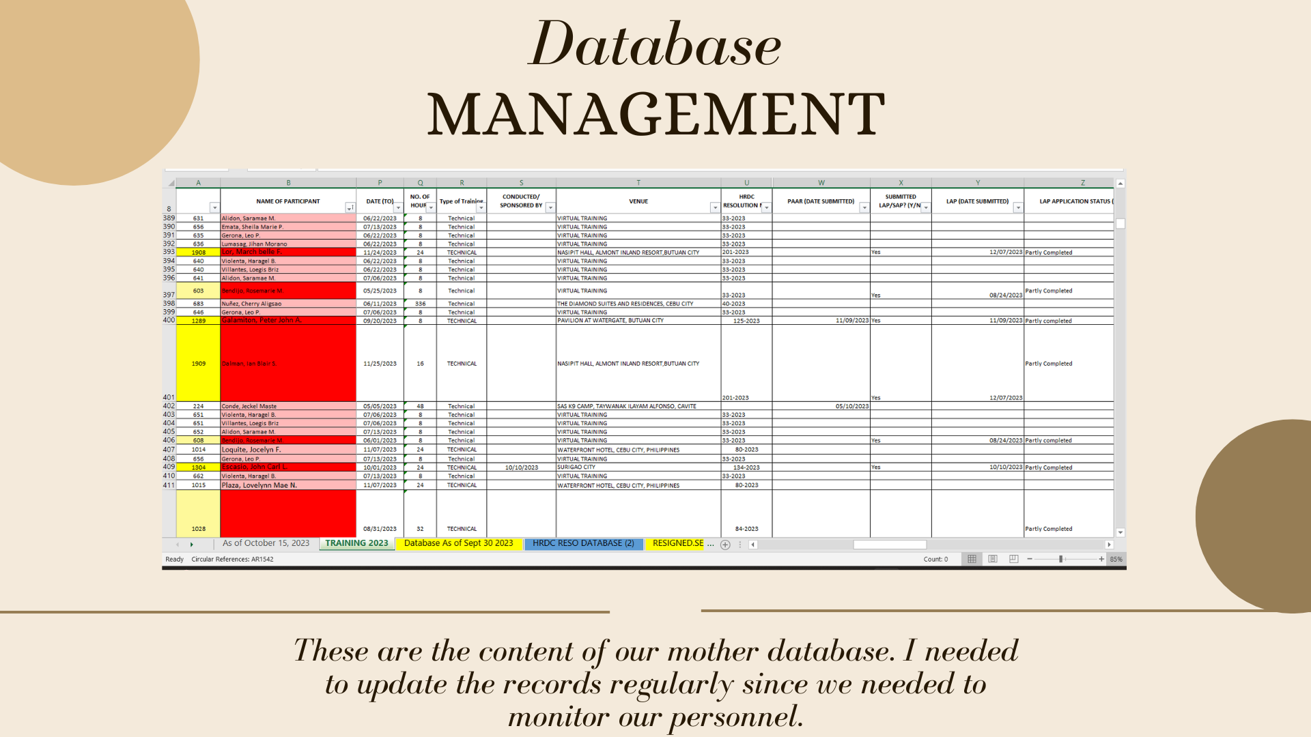Image resolution: width=1311 pixels, height=737 pixels.
Task: Open the NAME OF PARTICIPANT filter dropdown
Action: click(350, 207)
